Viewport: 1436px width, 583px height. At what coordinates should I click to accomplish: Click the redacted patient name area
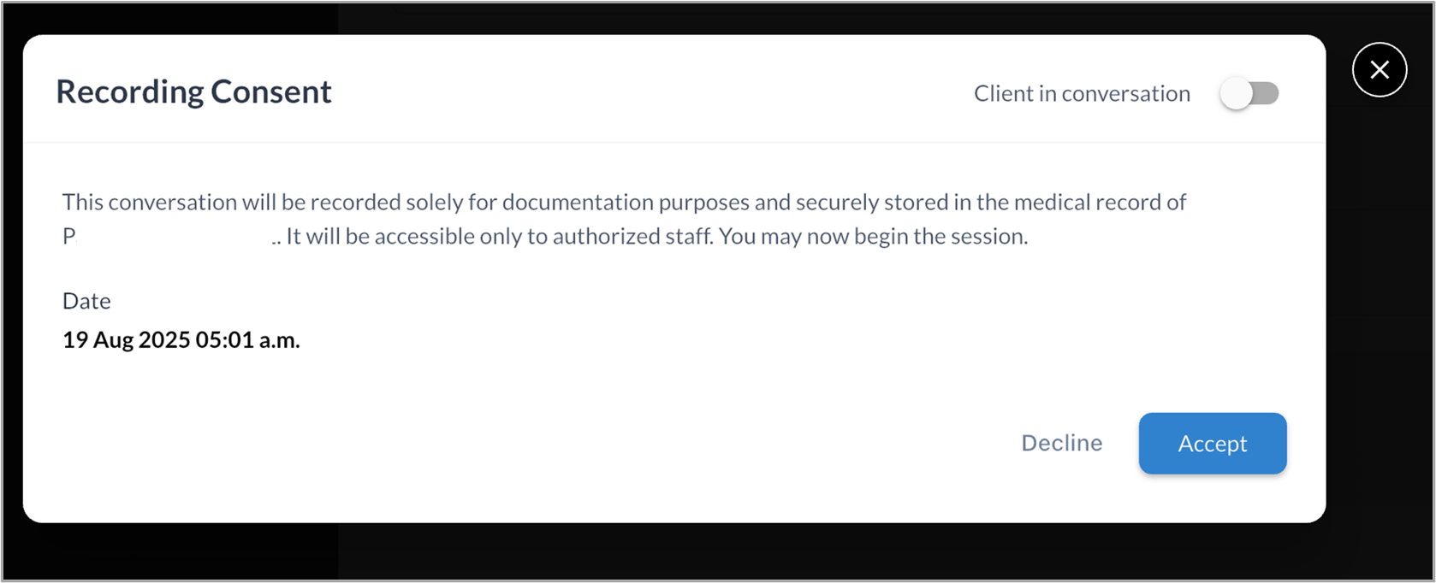point(171,237)
